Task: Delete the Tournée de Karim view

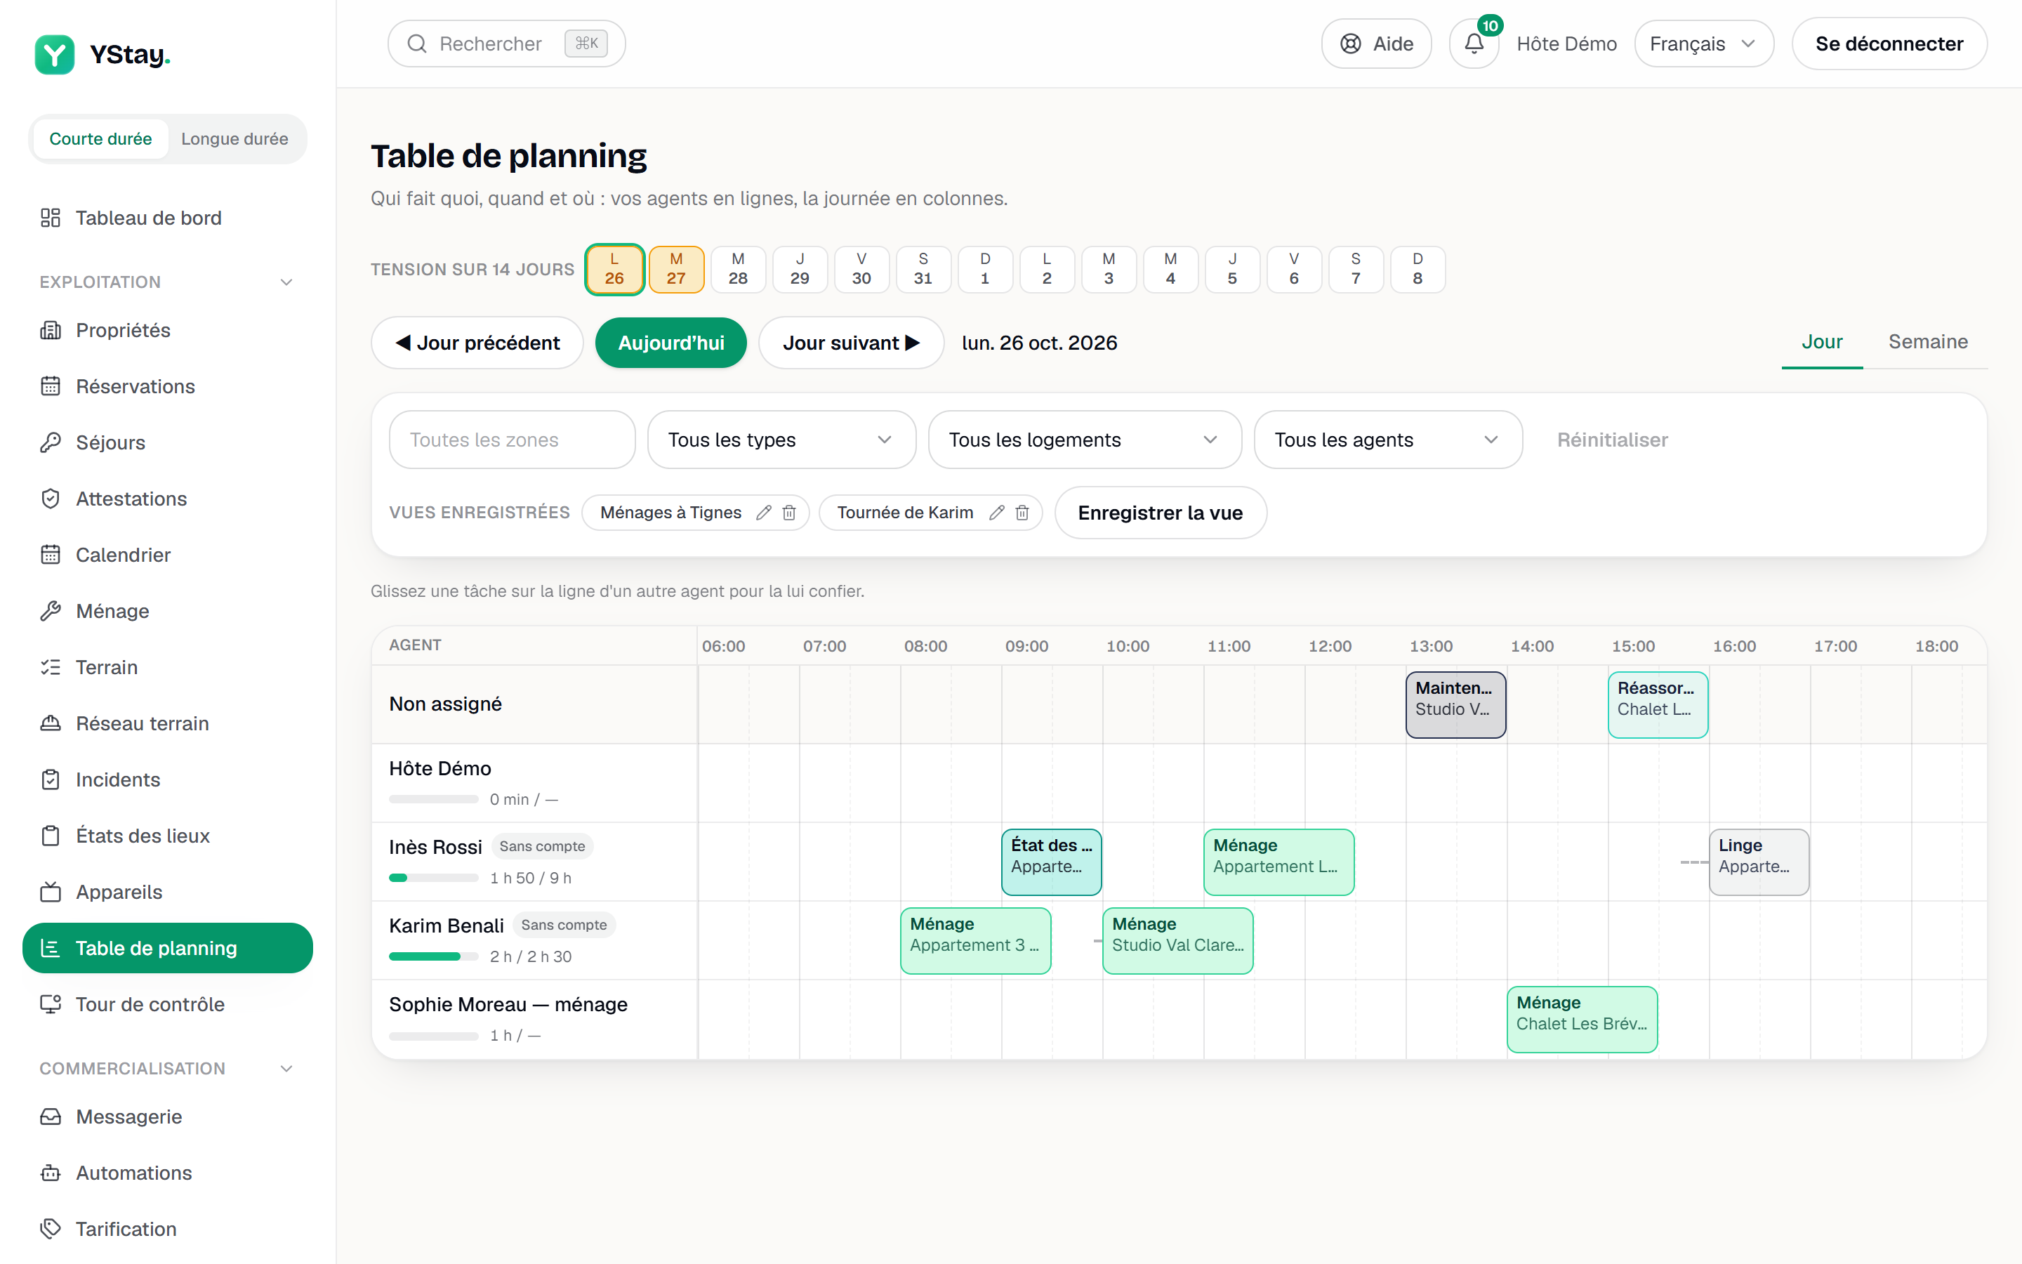Action: pos(1022,513)
